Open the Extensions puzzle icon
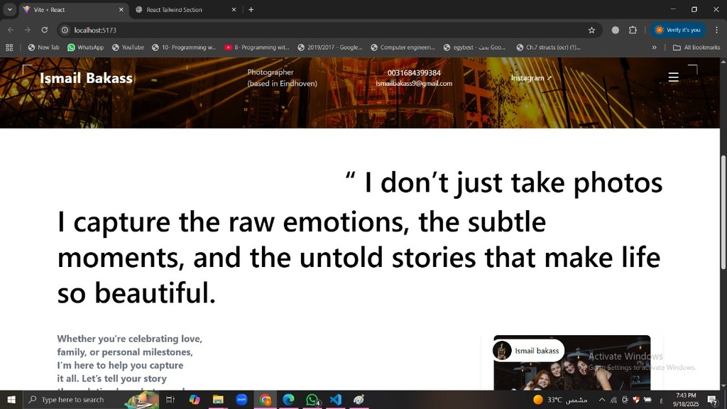The image size is (727, 409). 633,30
